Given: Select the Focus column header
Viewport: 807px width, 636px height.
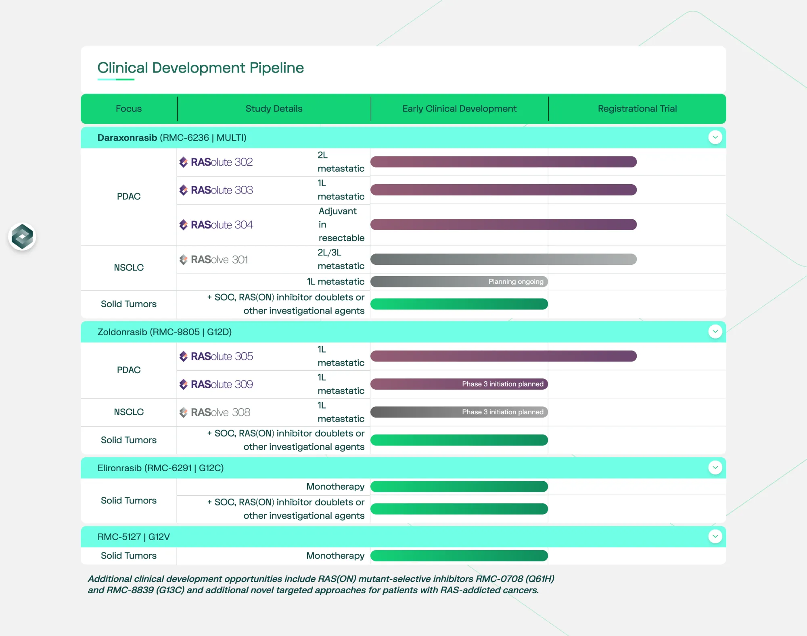Looking at the screenshot, I should (129, 108).
